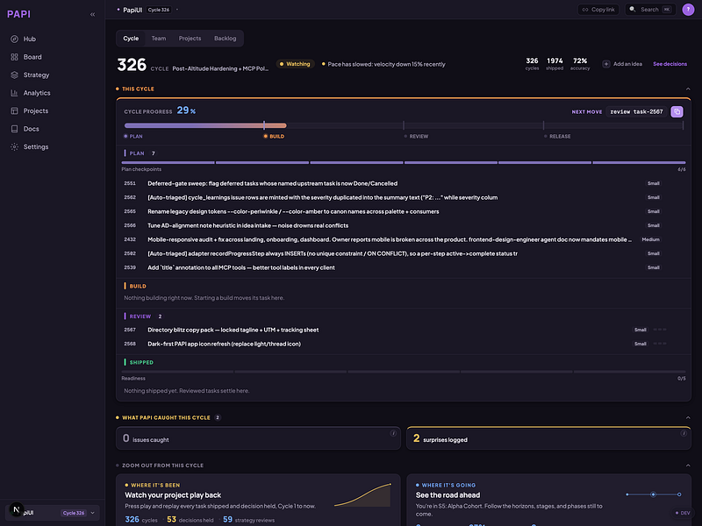Open task 2432 Mobile-responsive audit
This screenshot has height=526, width=702.
[x=404, y=239]
